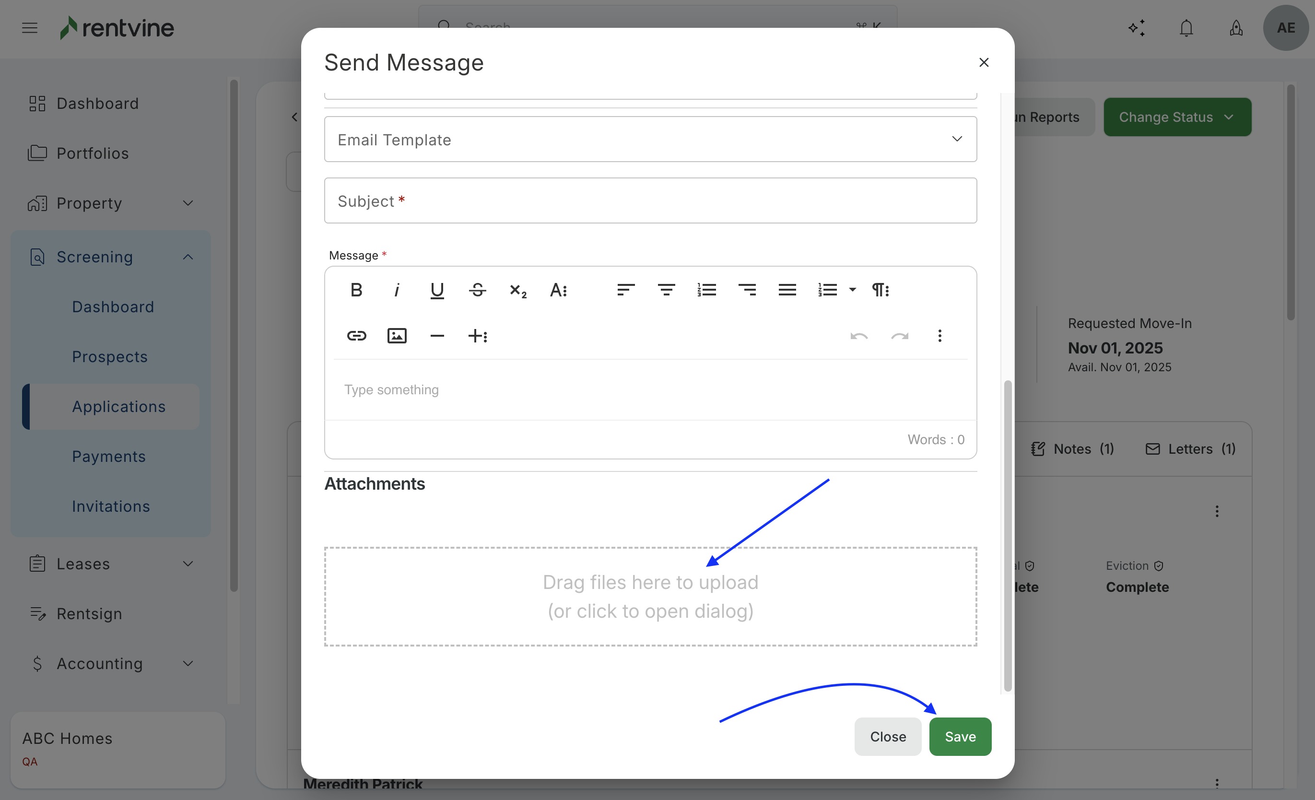The image size is (1315, 800).
Task: Insert a link into the message
Action: point(356,336)
